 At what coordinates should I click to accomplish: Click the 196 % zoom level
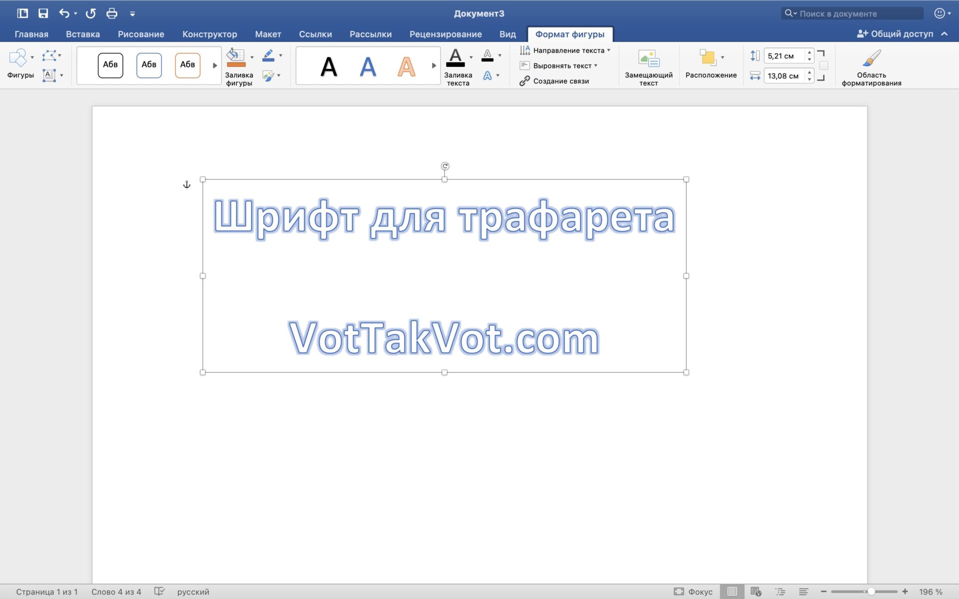[931, 592]
